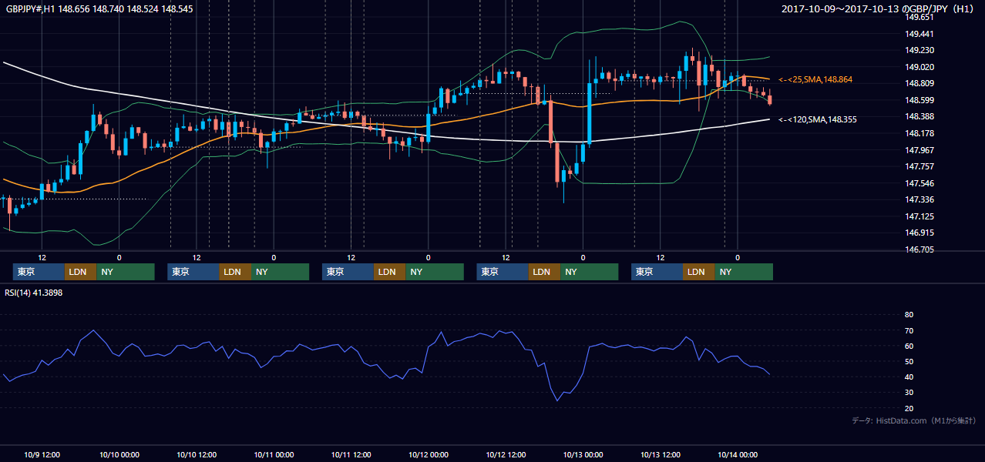Click price axis value 148.599
This screenshot has height=462, width=985.
[920, 100]
